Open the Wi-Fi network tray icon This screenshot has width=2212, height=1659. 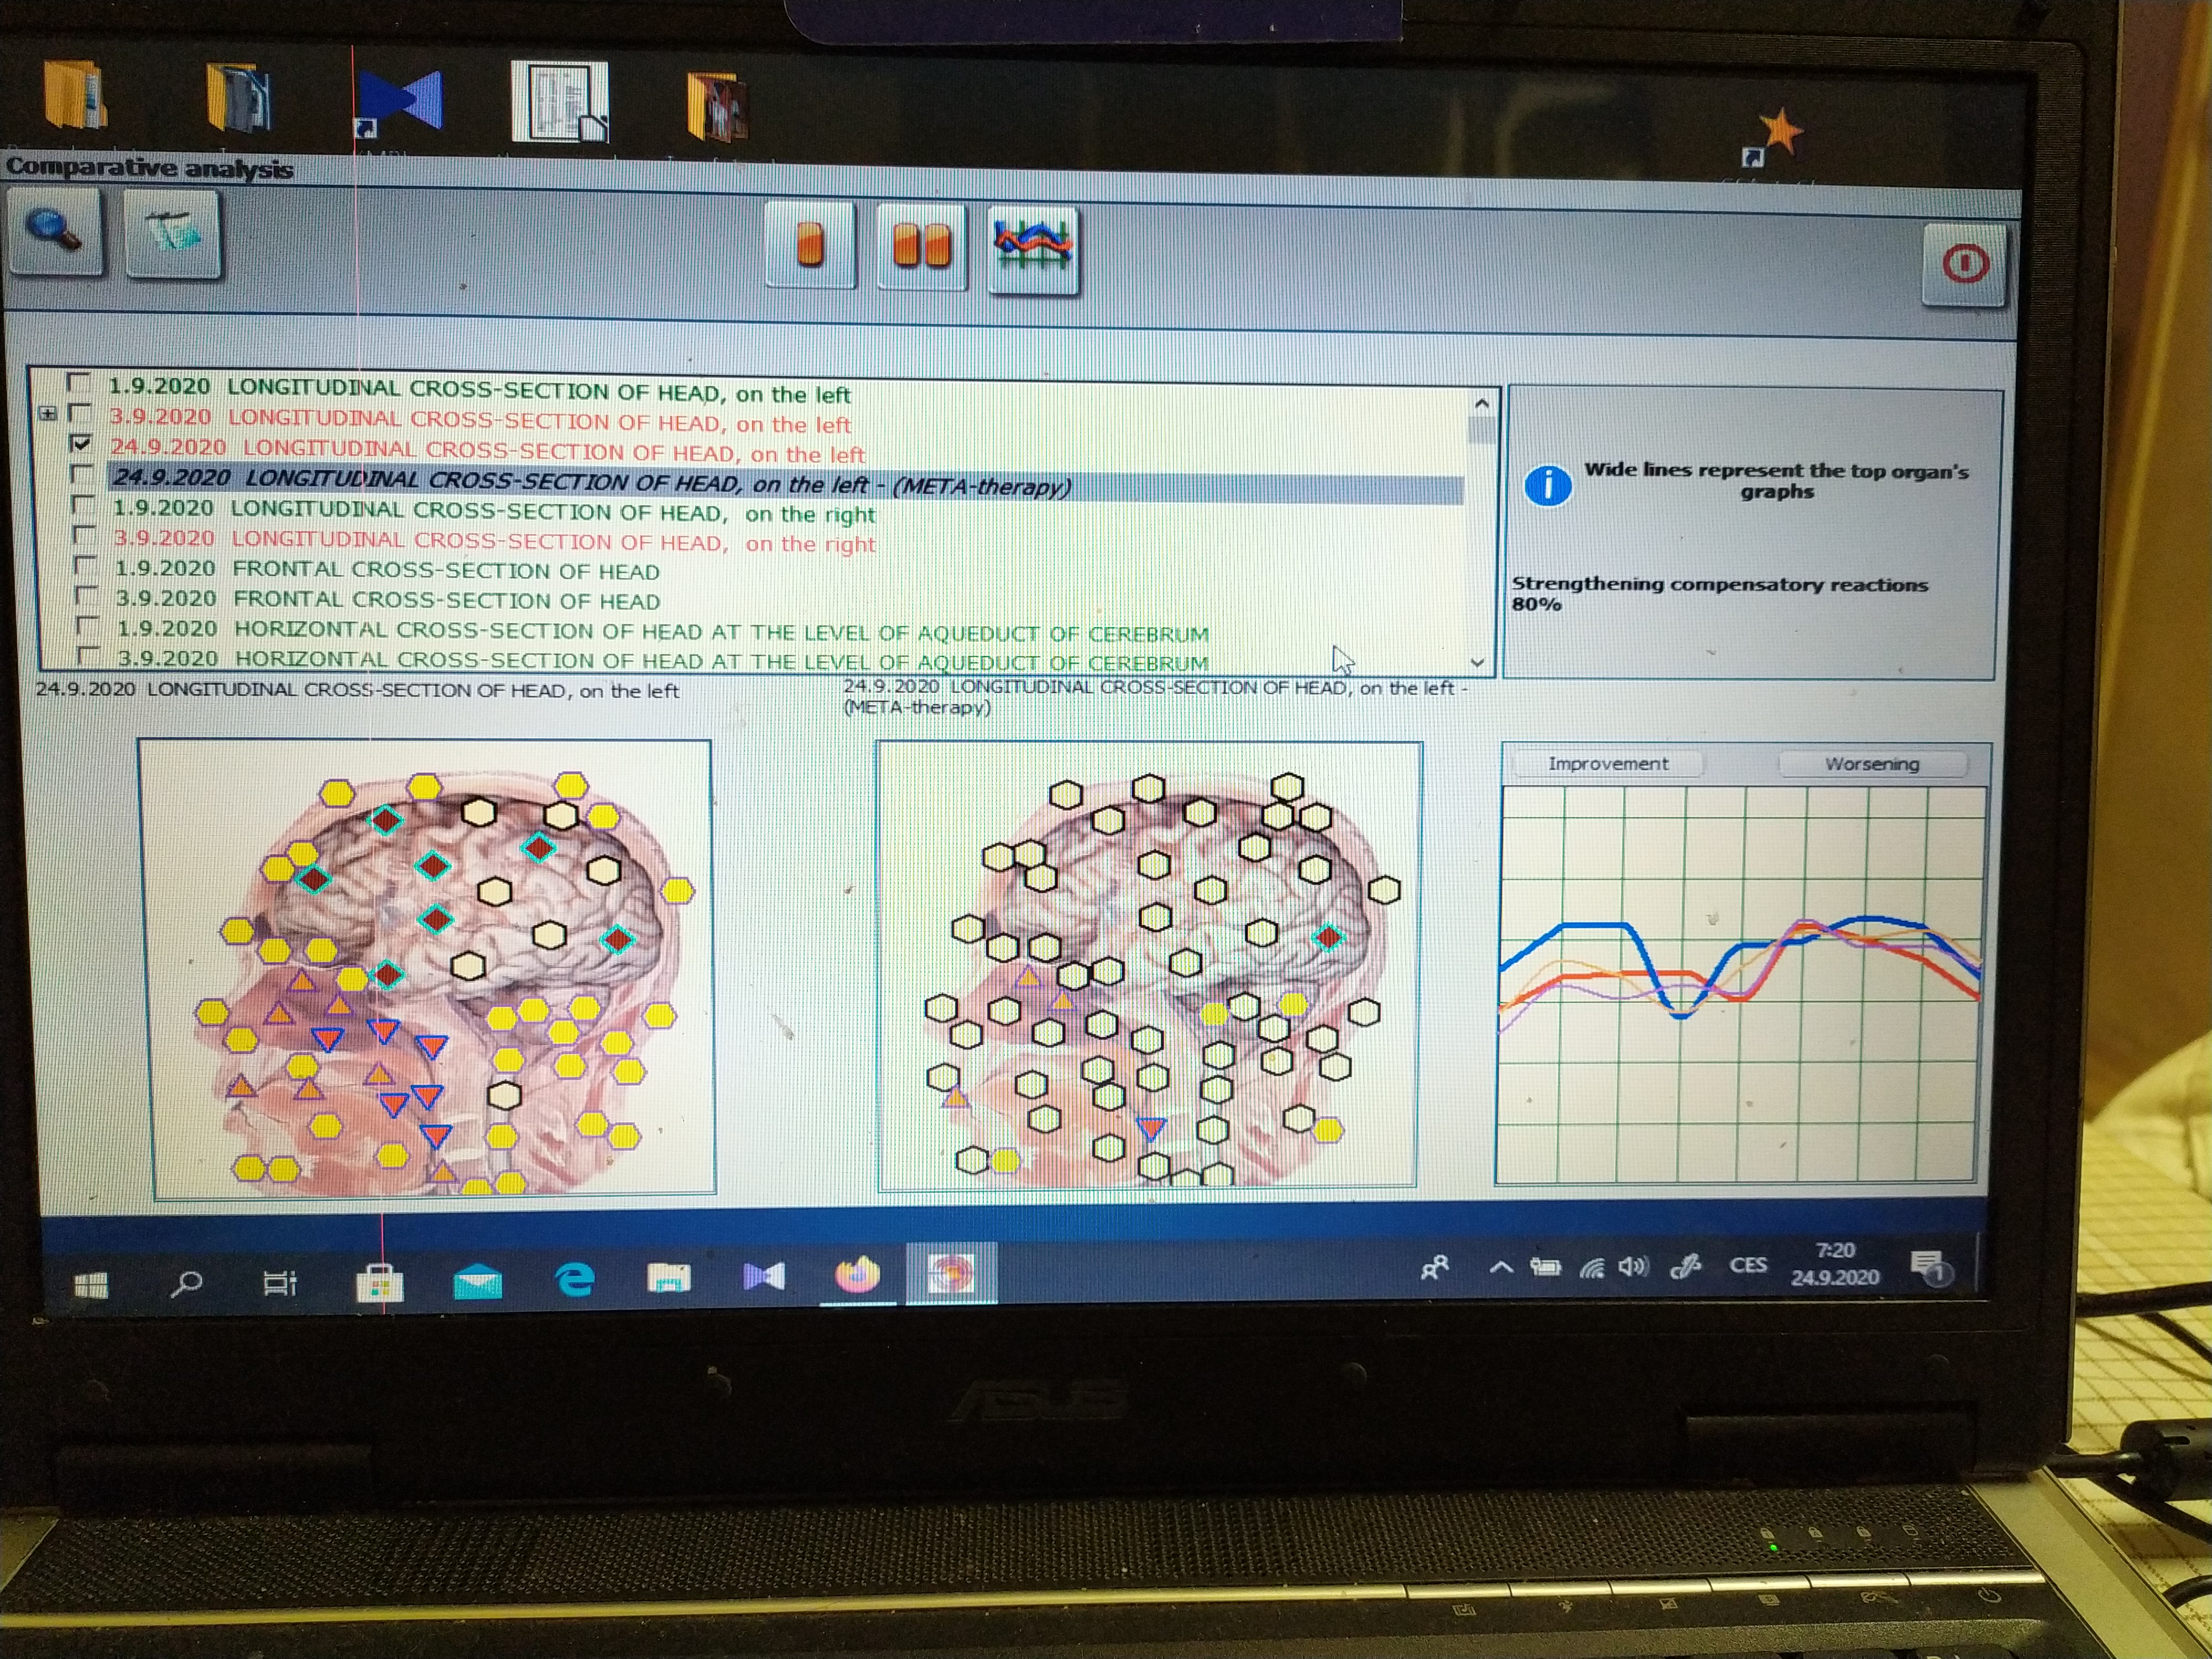click(1592, 1268)
